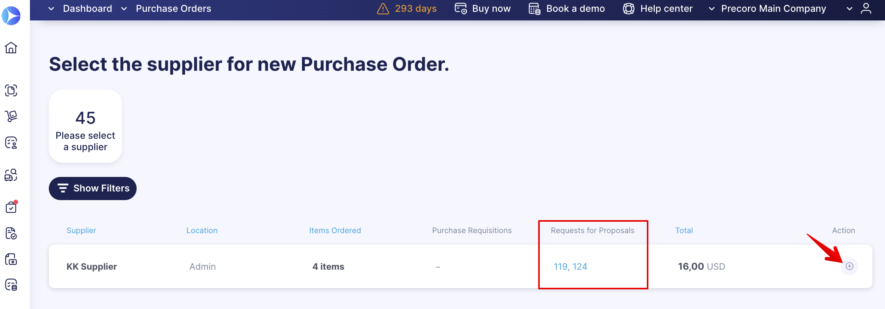This screenshot has width=885, height=309.
Task: Select Book a demo in the top bar
Action: pos(566,8)
